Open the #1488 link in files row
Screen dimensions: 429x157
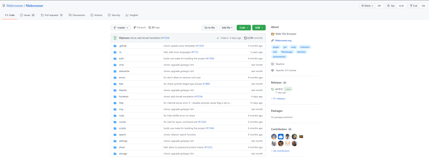(x=206, y=84)
